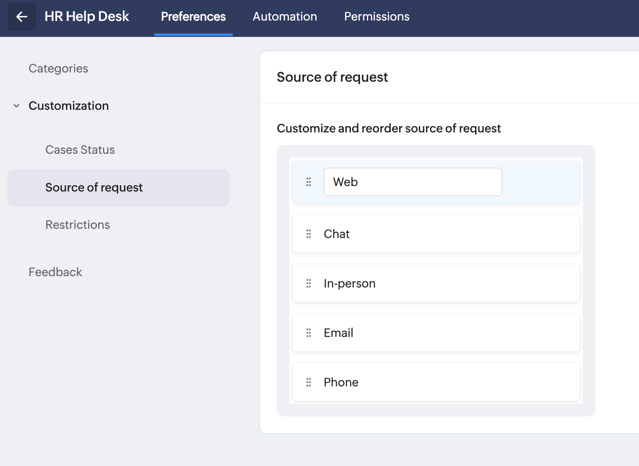Switch to the Preferences tab
The image size is (639, 466).
tap(193, 17)
